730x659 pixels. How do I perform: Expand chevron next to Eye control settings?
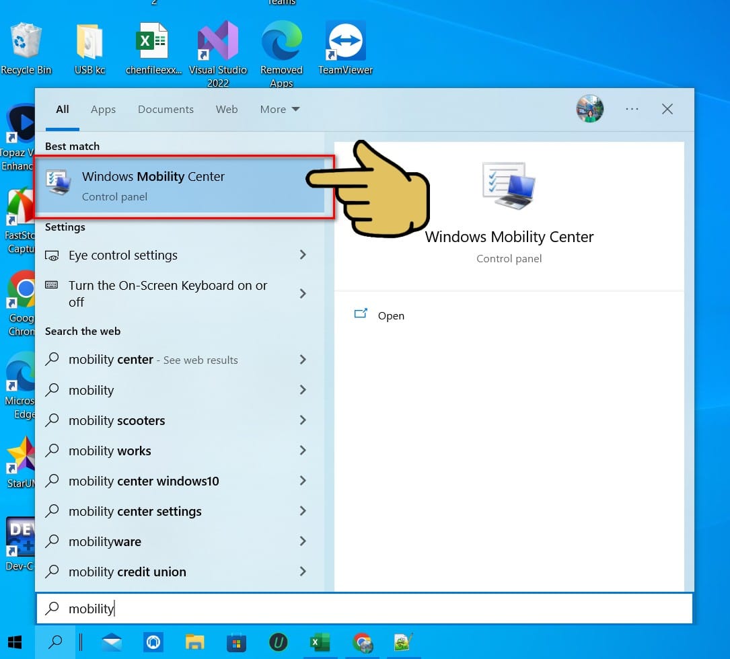[303, 255]
